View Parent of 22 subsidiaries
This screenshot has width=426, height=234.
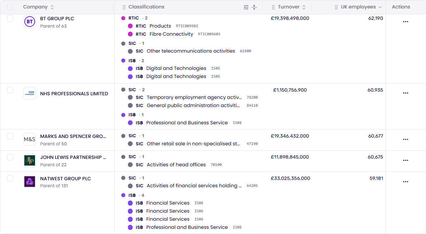click(53, 165)
